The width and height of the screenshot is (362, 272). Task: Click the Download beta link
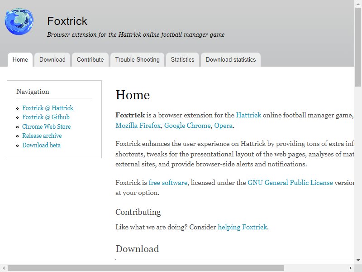(41, 145)
